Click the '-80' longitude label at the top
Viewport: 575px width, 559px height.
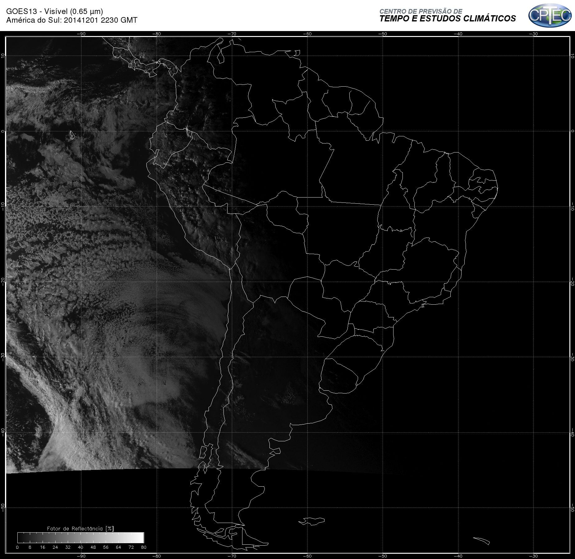click(156, 34)
